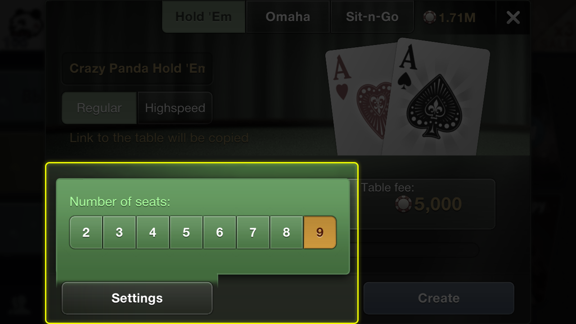Image resolution: width=576 pixels, height=324 pixels.
Task: Select 7 seats option
Action: pyautogui.click(x=253, y=232)
